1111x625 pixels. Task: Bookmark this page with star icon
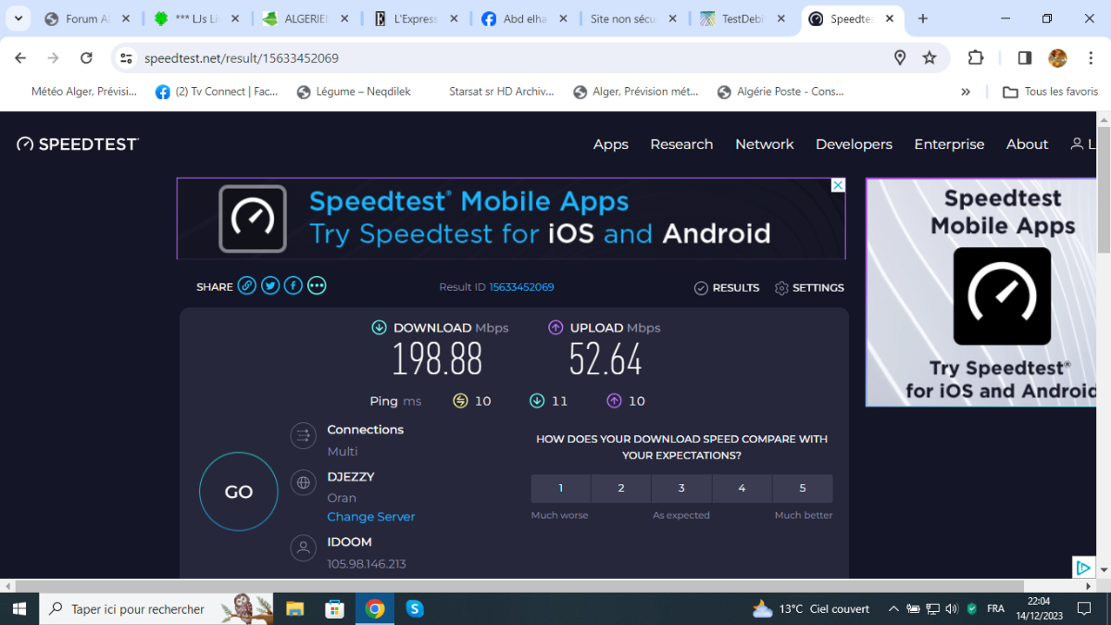point(930,57)
